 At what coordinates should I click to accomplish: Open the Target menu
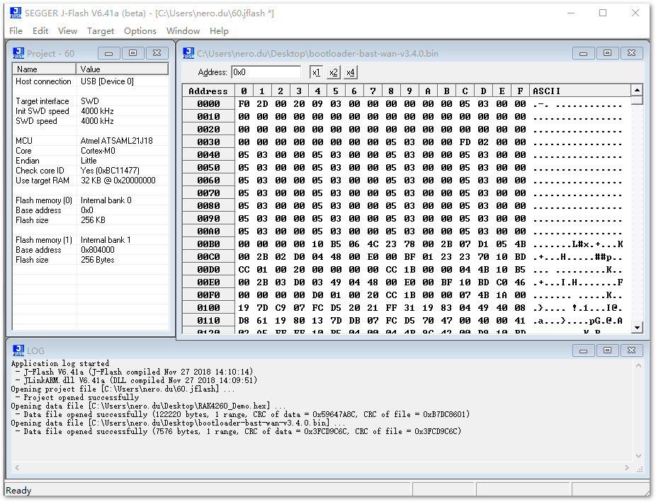(101, 31)
